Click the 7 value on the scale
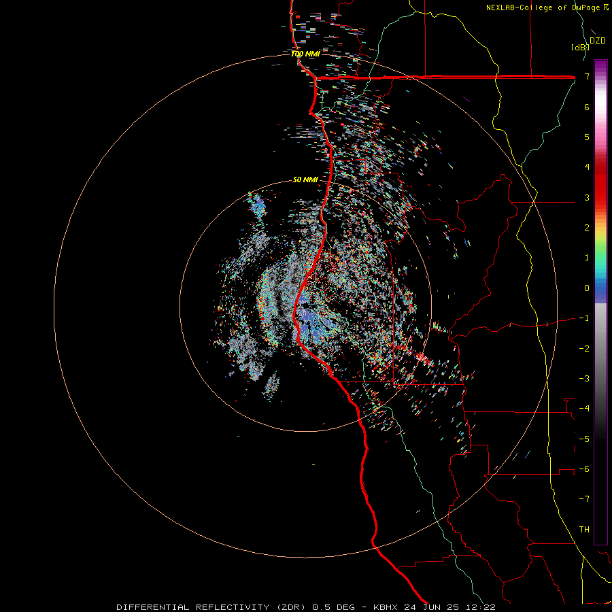Viewport: 612px width, 612px height. tap(587, 76)
